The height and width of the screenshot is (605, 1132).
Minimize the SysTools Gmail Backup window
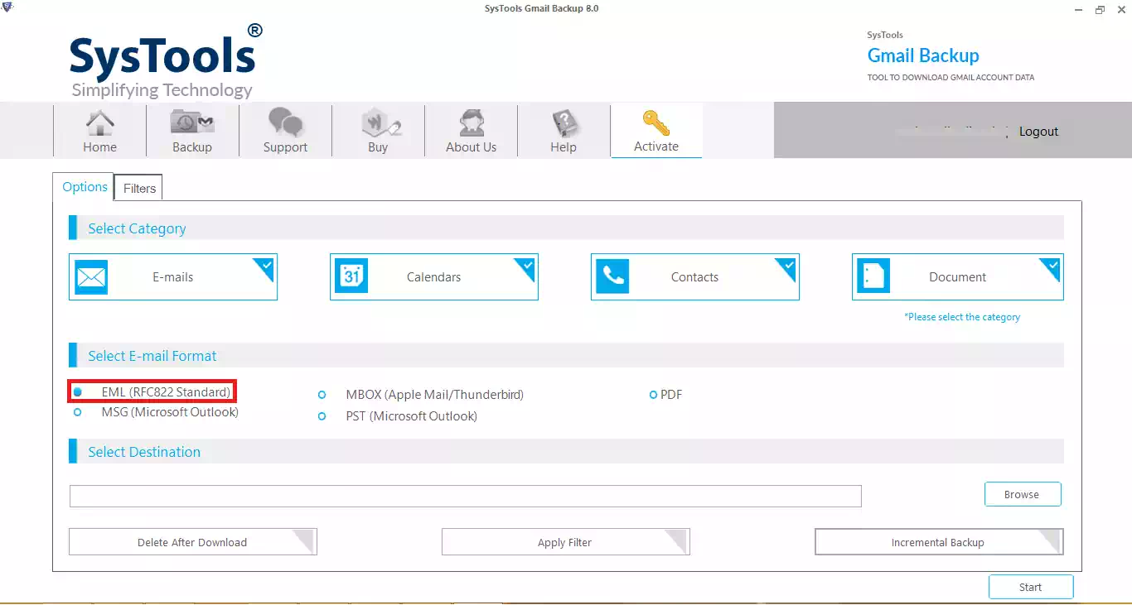[x=1077, y=9]
